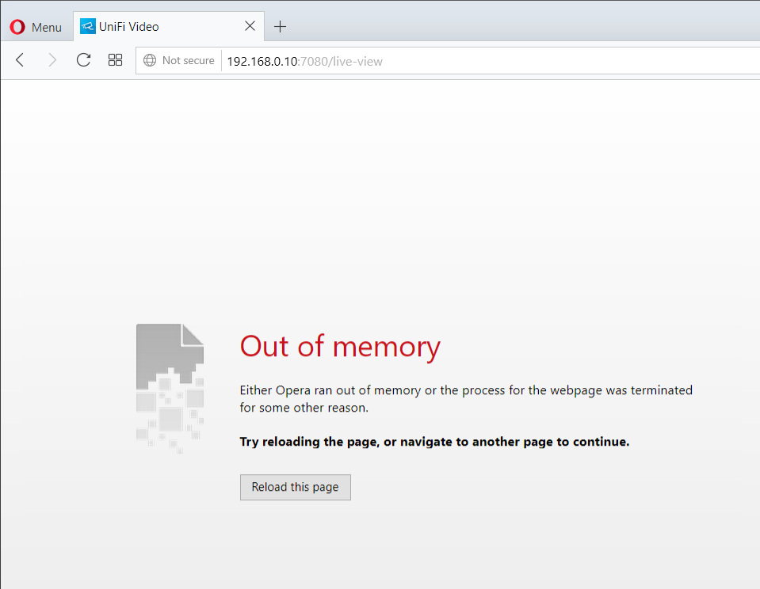Click the globe site information icon

pos(150,60)
